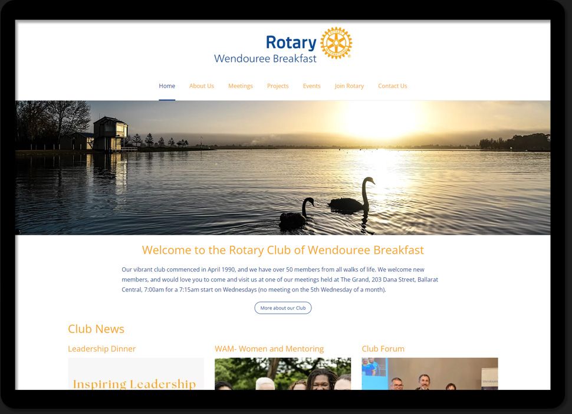Select Meetings in the navigation bar
Viewport: 572px width, 414px height.
[x=241, y=86]
